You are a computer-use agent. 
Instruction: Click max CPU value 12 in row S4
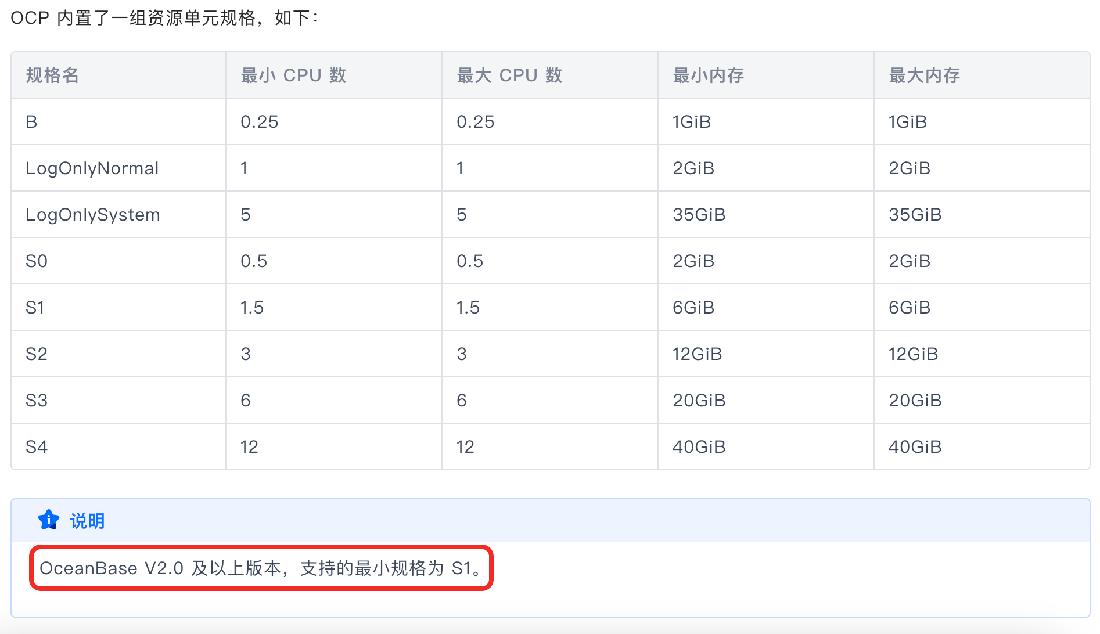(465, 447)
